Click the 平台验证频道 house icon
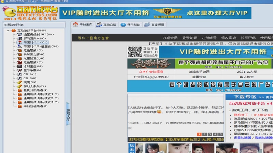The image size is (273, 153). click(x=20, y=106)
